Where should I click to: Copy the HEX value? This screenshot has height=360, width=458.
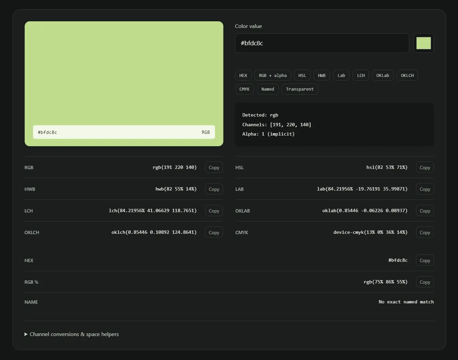click(x=425, y=260)
